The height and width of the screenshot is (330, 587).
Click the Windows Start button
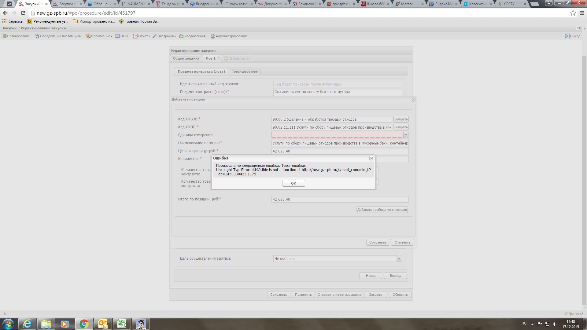[x=8, y=324]
